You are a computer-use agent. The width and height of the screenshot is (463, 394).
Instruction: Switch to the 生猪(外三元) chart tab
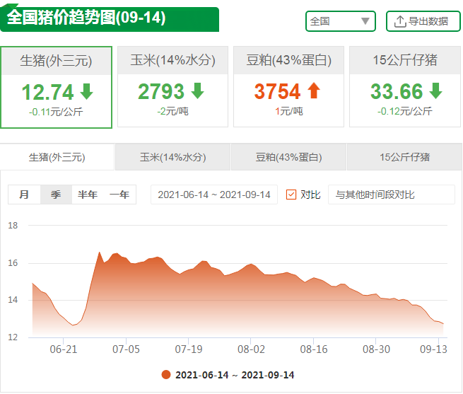pos(57,157)
